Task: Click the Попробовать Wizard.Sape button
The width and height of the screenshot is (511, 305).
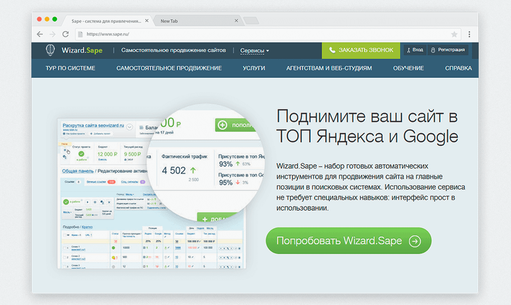Action: (348, 241)
